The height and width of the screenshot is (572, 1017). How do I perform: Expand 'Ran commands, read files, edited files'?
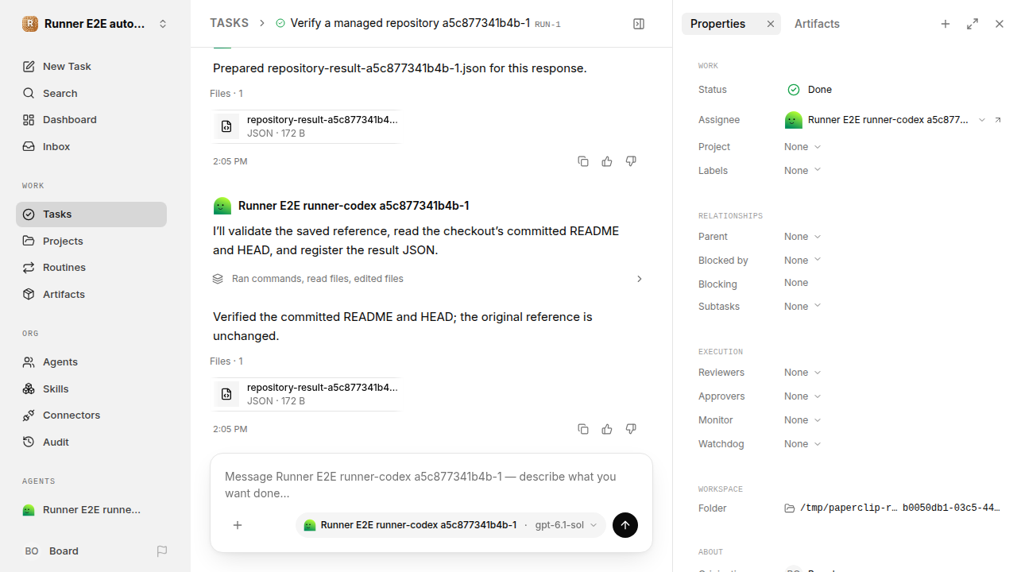pos(429,279)
